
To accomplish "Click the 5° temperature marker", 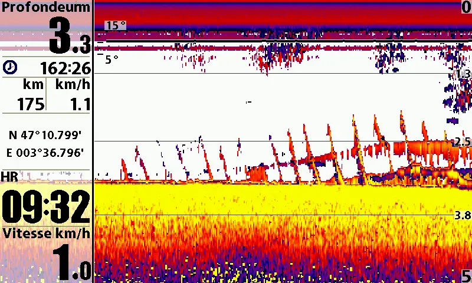I will [112, 59].
